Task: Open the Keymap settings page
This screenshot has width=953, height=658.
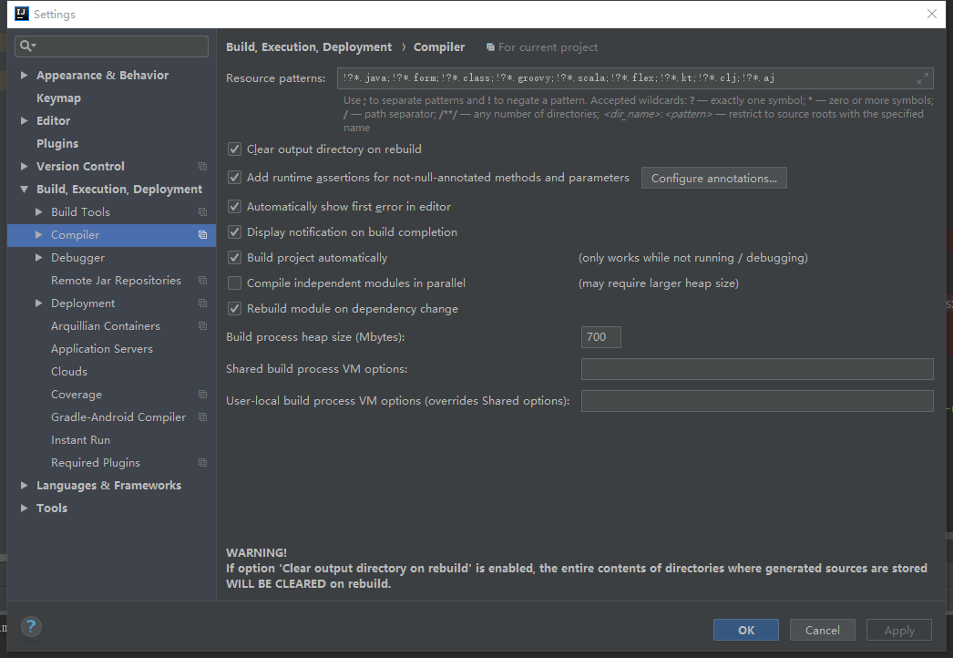Action: [58, 98]
